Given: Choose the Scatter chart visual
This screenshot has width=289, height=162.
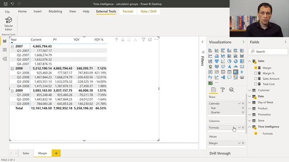Looking at the screenshot, I should click(223, 61).
